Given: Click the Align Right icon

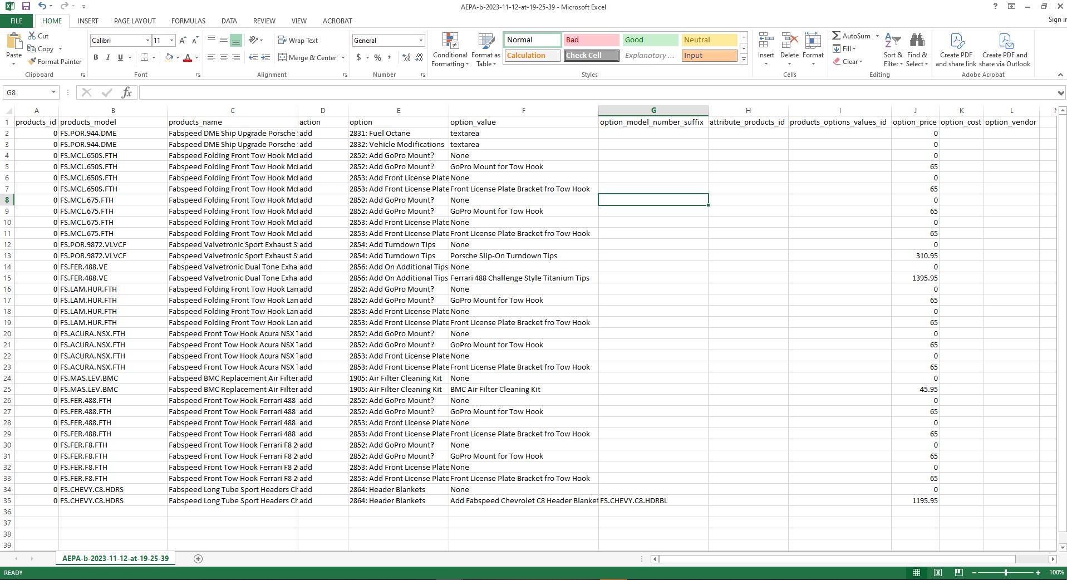Looking at the screenshot, I should tap(235, 57).
